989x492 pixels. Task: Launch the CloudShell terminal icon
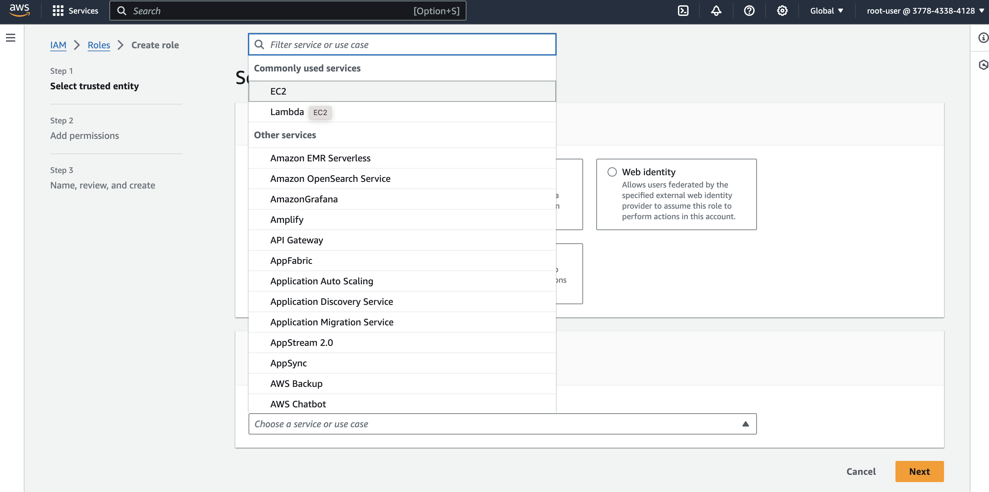(x=683, y=11)
